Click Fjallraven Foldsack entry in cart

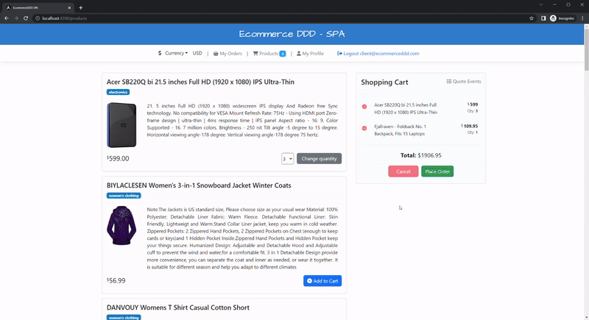(400, 130)
